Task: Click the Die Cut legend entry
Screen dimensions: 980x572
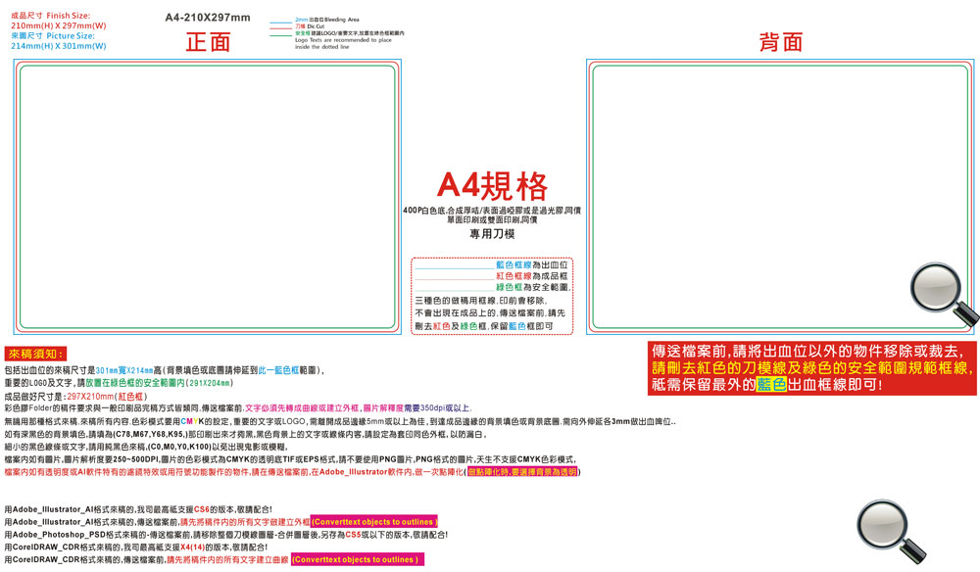Action: point(310,26)
